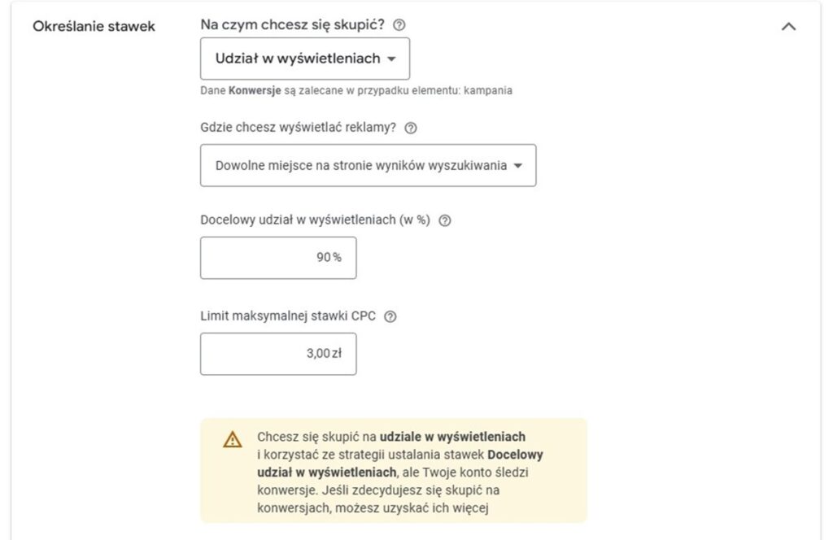Click the arrow in the Udział w wyświetleniach selector
Image resolution: width=833 pixels, height=540 pixels.
[x=391, y=59]
